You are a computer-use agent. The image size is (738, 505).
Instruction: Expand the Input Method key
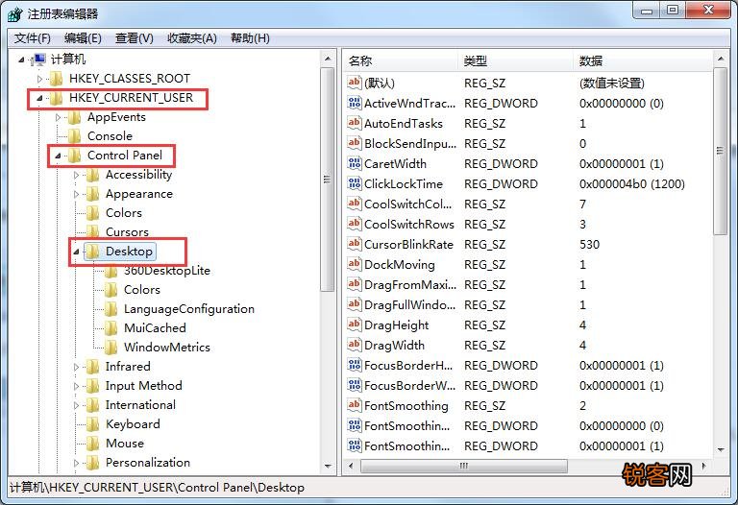click(76, 386)
